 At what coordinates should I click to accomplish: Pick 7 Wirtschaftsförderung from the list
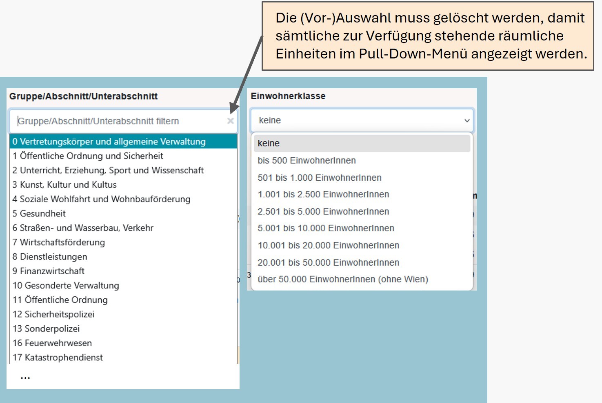[59, 242]
